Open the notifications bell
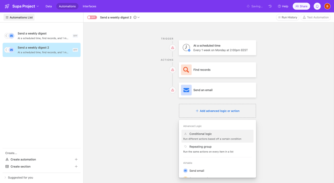The width and height of the screenshot is (334, 183). pos(317,6)
